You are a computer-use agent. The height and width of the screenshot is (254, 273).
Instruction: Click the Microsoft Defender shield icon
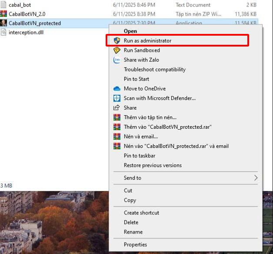pos(117,98)
